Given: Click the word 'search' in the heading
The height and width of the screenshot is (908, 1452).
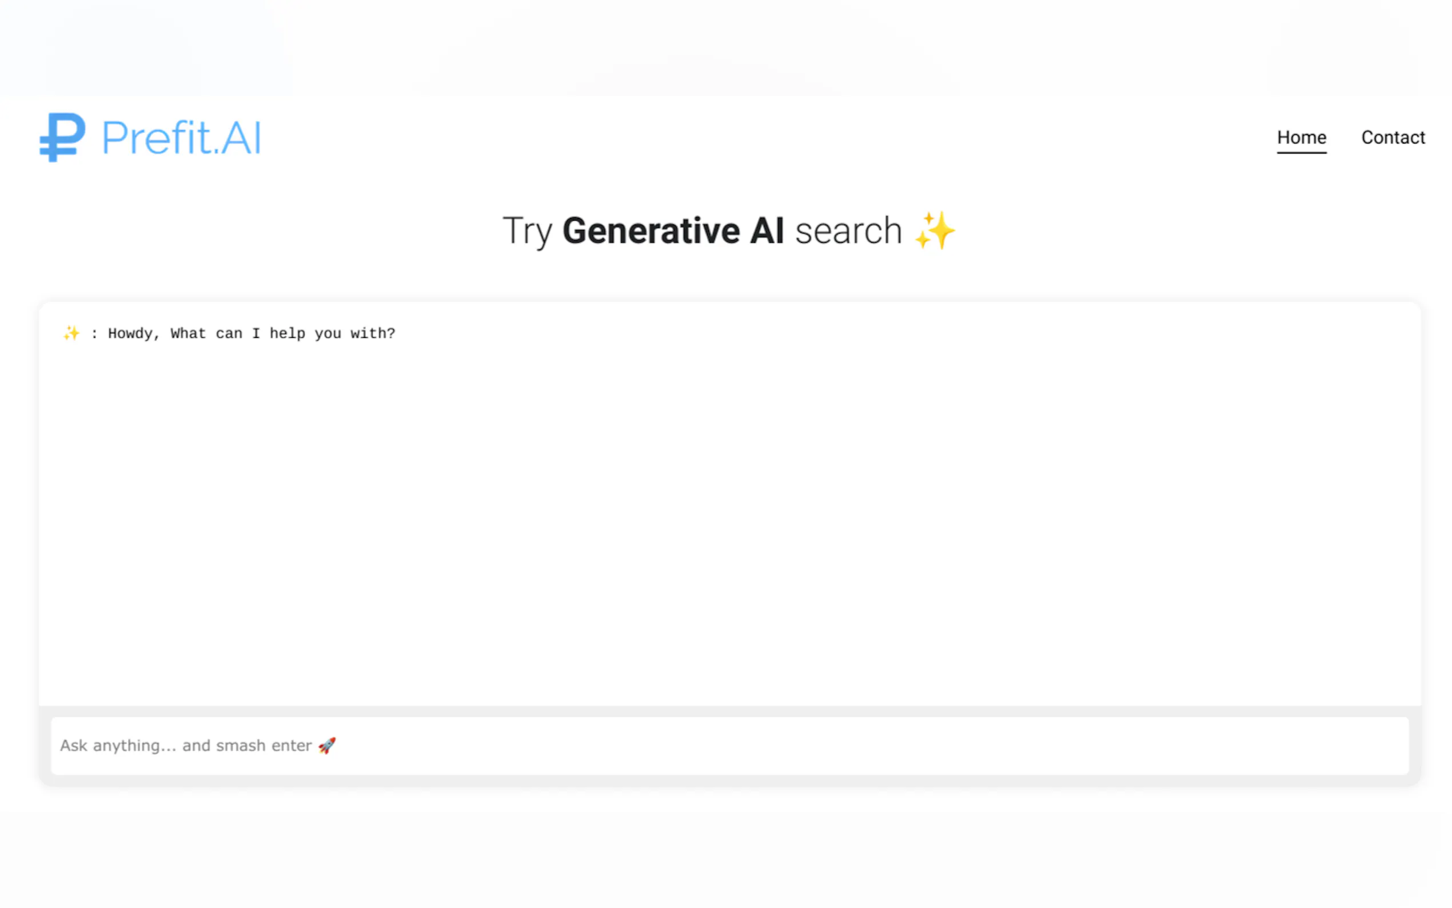Looking at the screenshot, I should 848,231.
